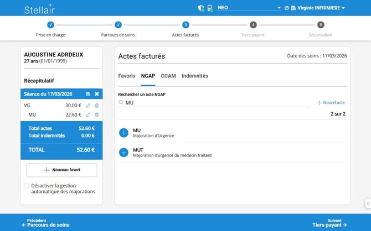Toggle Désactiver la gestion automatique des majorations

27,186
